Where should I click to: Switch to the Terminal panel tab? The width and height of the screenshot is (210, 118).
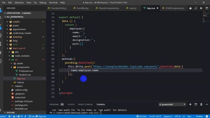[x=101, y=104]
